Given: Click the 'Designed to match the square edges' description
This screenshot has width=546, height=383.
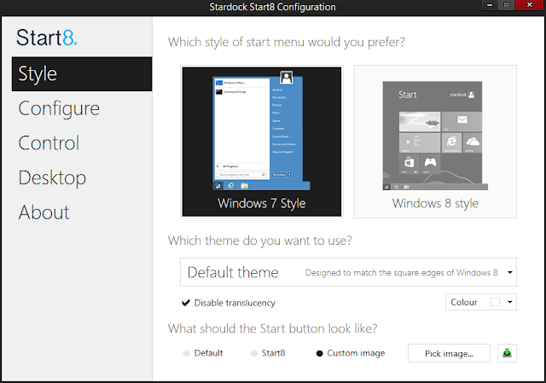Looking at the screenshot, I should click(x=402, y=273).
